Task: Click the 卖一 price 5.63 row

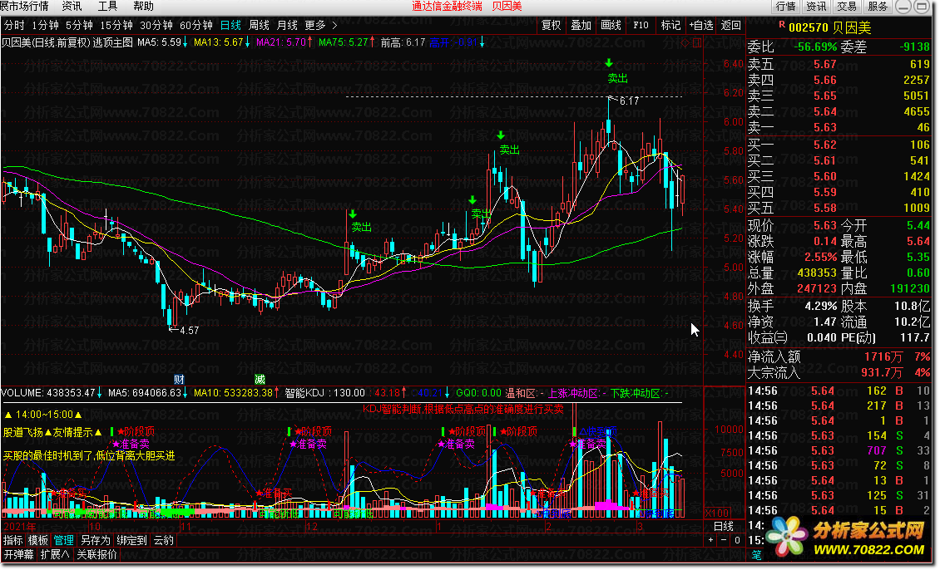Action: pyautogui.click(x=839, y=127)
